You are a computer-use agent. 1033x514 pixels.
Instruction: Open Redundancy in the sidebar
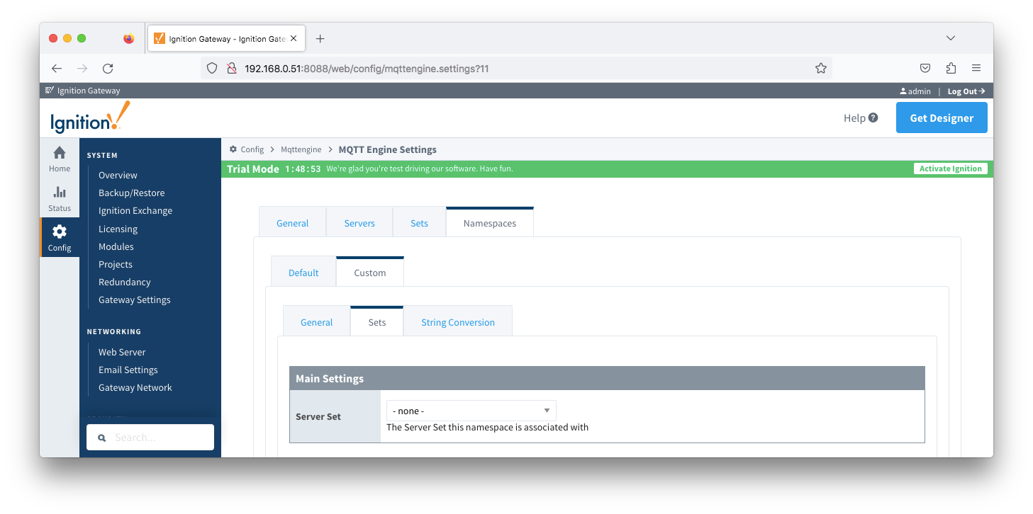coord(125,282)
